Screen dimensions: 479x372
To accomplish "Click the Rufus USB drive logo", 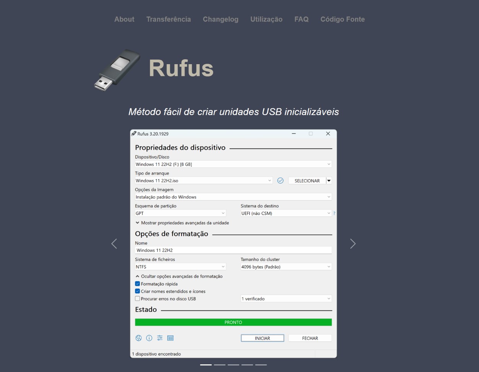I will (x=117, y=70).
